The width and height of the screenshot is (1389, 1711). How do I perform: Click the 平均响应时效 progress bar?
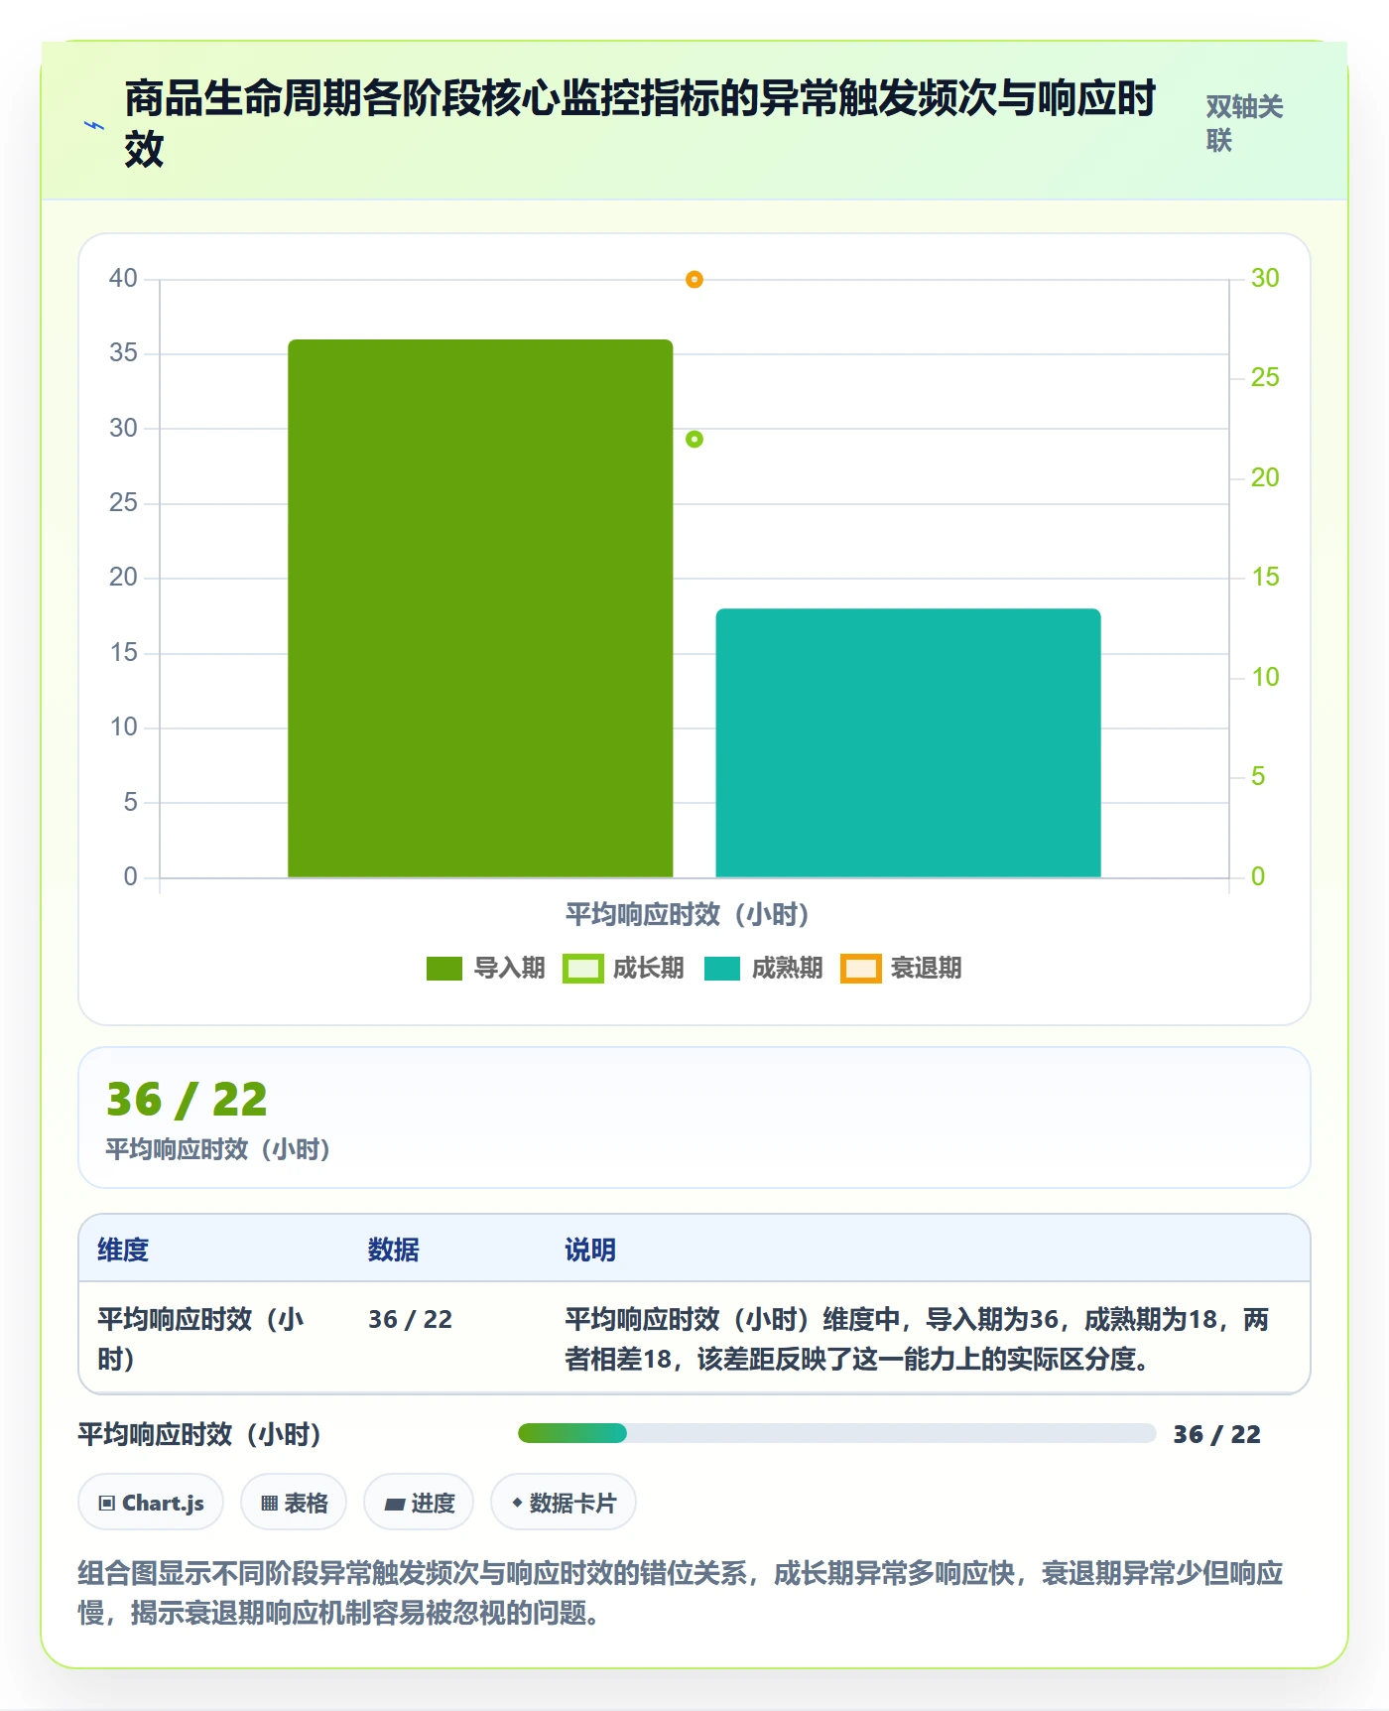(836, 1433)
